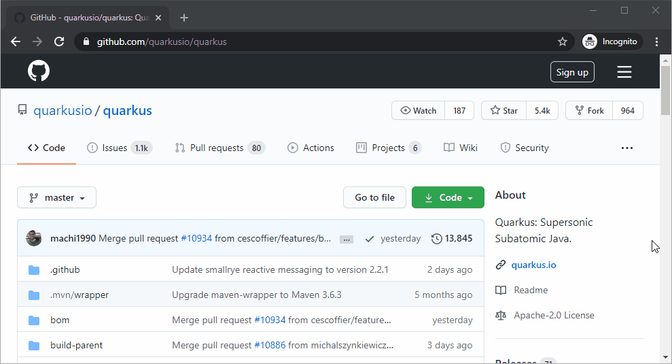Open the Wiki tab
Viewport: 672px width, 364px height.
(x=461, y=148)
